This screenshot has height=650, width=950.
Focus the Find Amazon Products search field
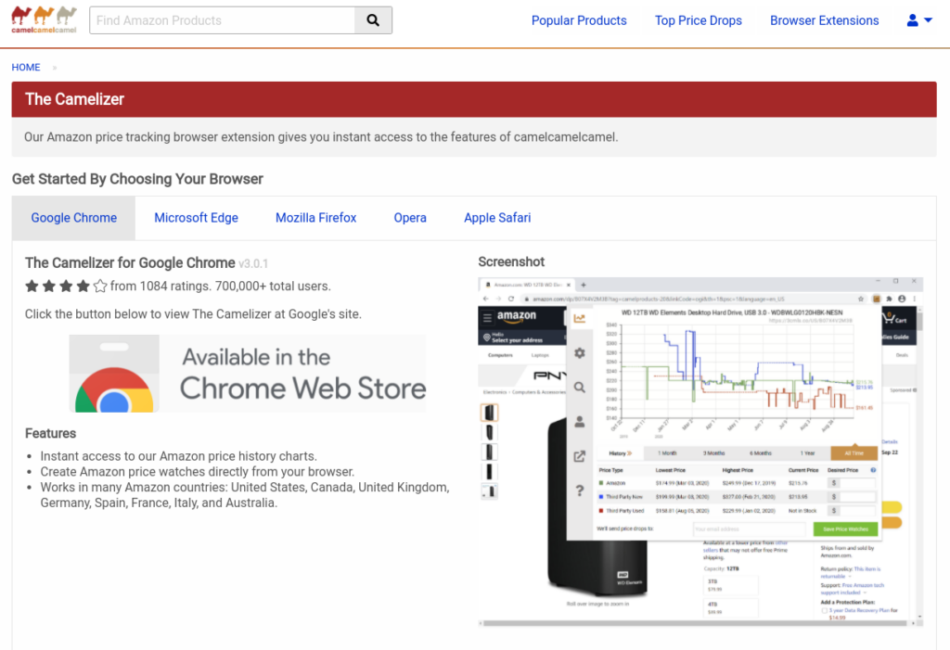click(223, 20)
